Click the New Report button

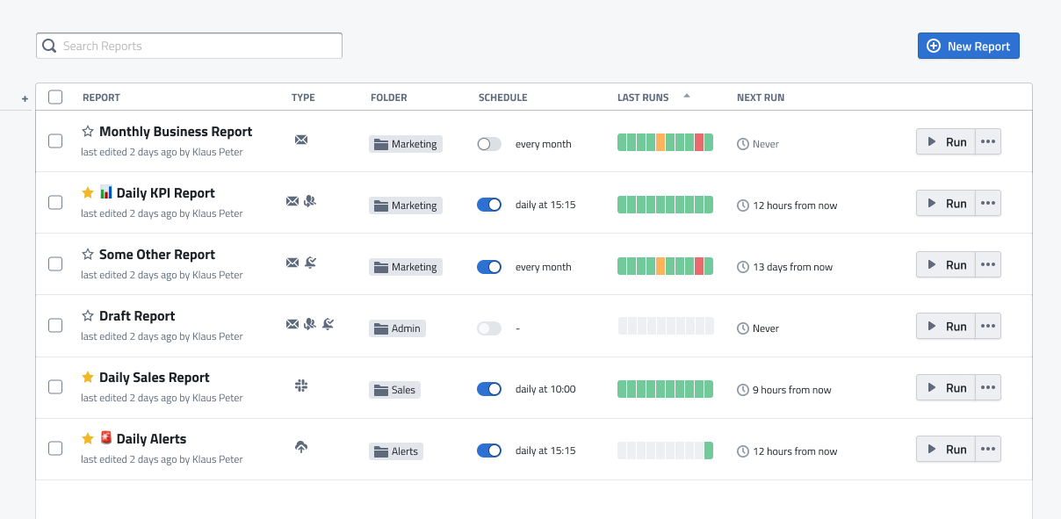(x=968, y=47)
